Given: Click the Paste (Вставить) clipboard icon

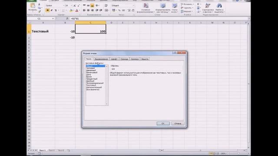Looking at the screenshot, I should point(33,6).
